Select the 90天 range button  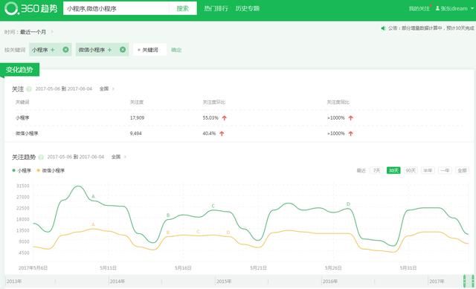[411, 170]
